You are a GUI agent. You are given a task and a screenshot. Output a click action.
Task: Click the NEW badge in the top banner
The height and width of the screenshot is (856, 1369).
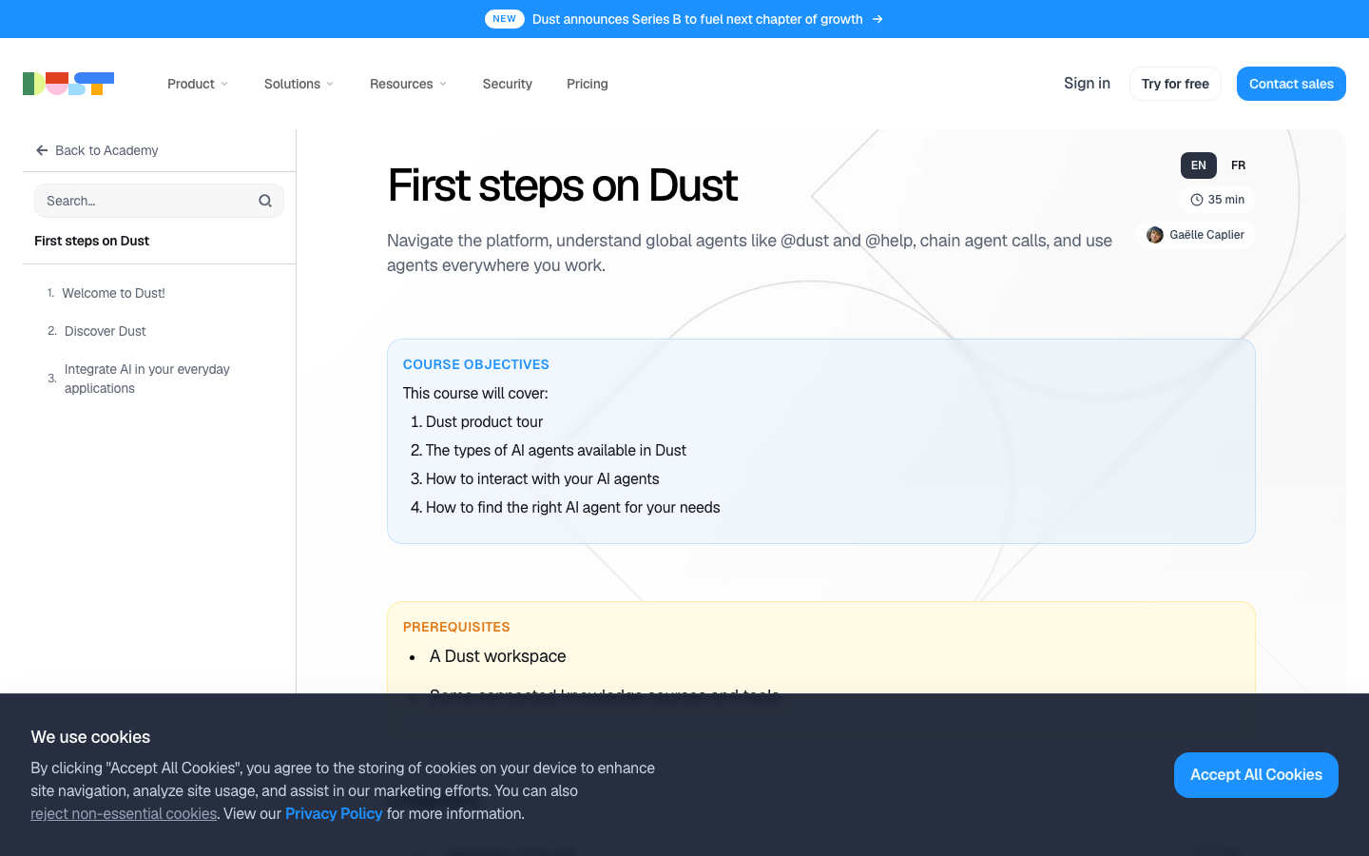point(505,19)
